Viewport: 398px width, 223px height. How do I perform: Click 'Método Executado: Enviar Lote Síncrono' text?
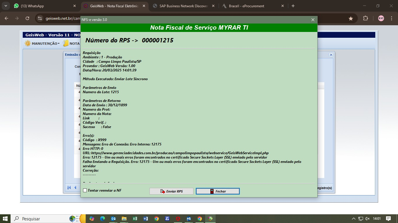click(x=115, y=79)
